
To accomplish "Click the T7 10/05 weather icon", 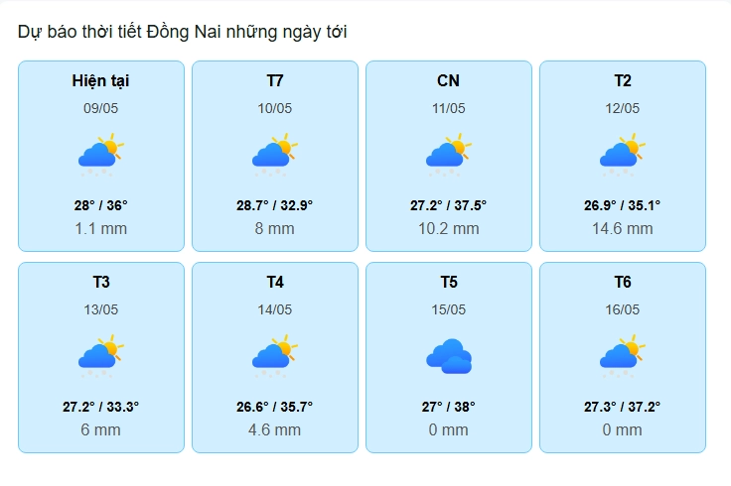I will coord(274,155).
